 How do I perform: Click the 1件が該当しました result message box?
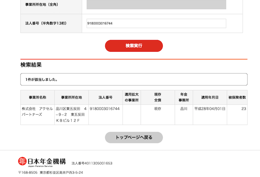click(x=134, y=80)
